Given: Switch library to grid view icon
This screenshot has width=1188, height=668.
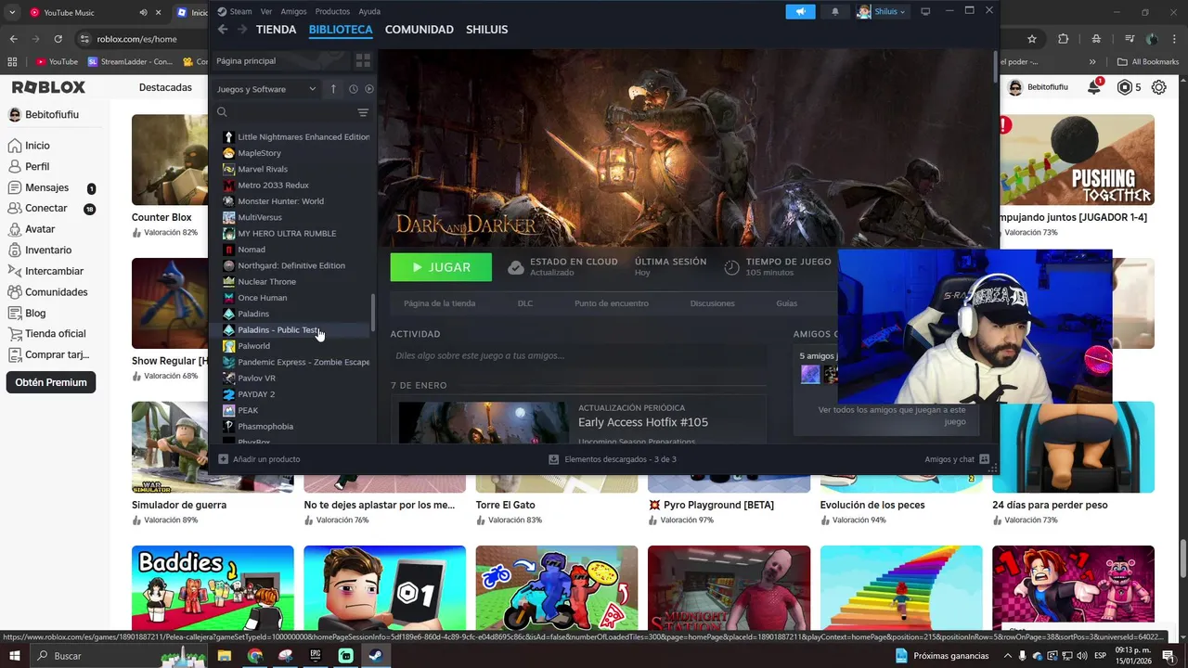Looking at the screenshot, I should click(363, 60).
